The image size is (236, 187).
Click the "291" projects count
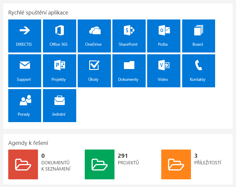[123, 156]
